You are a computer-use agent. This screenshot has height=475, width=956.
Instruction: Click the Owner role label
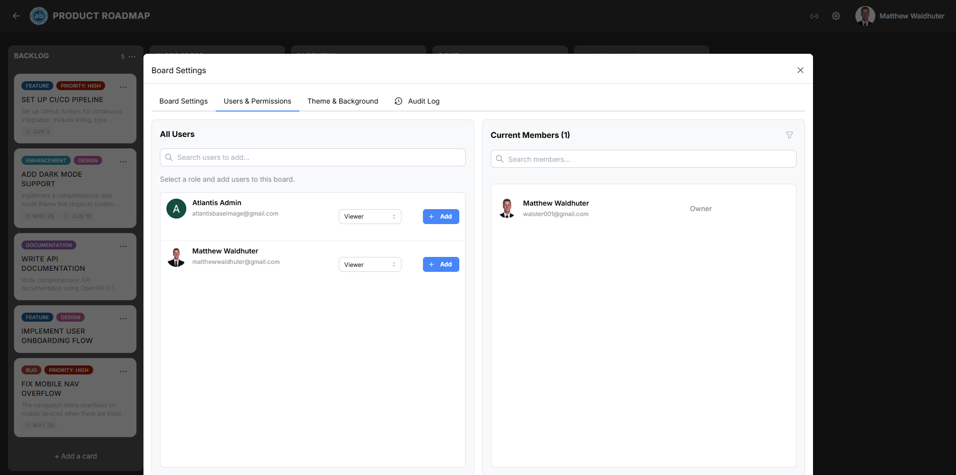click(x=700, y=209)
